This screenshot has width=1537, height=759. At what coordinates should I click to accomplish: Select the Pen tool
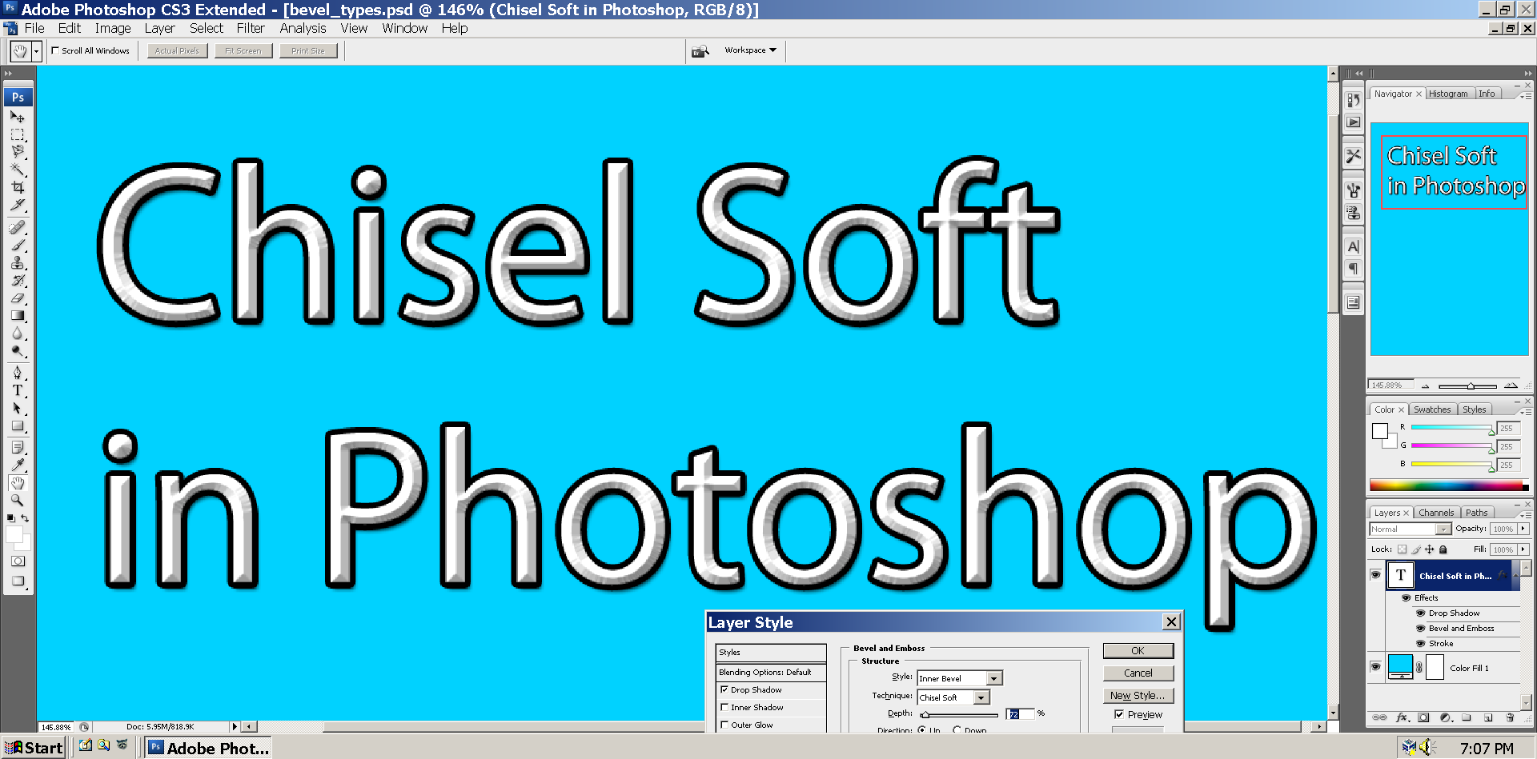pyautogui.click(x=17, y=373)
